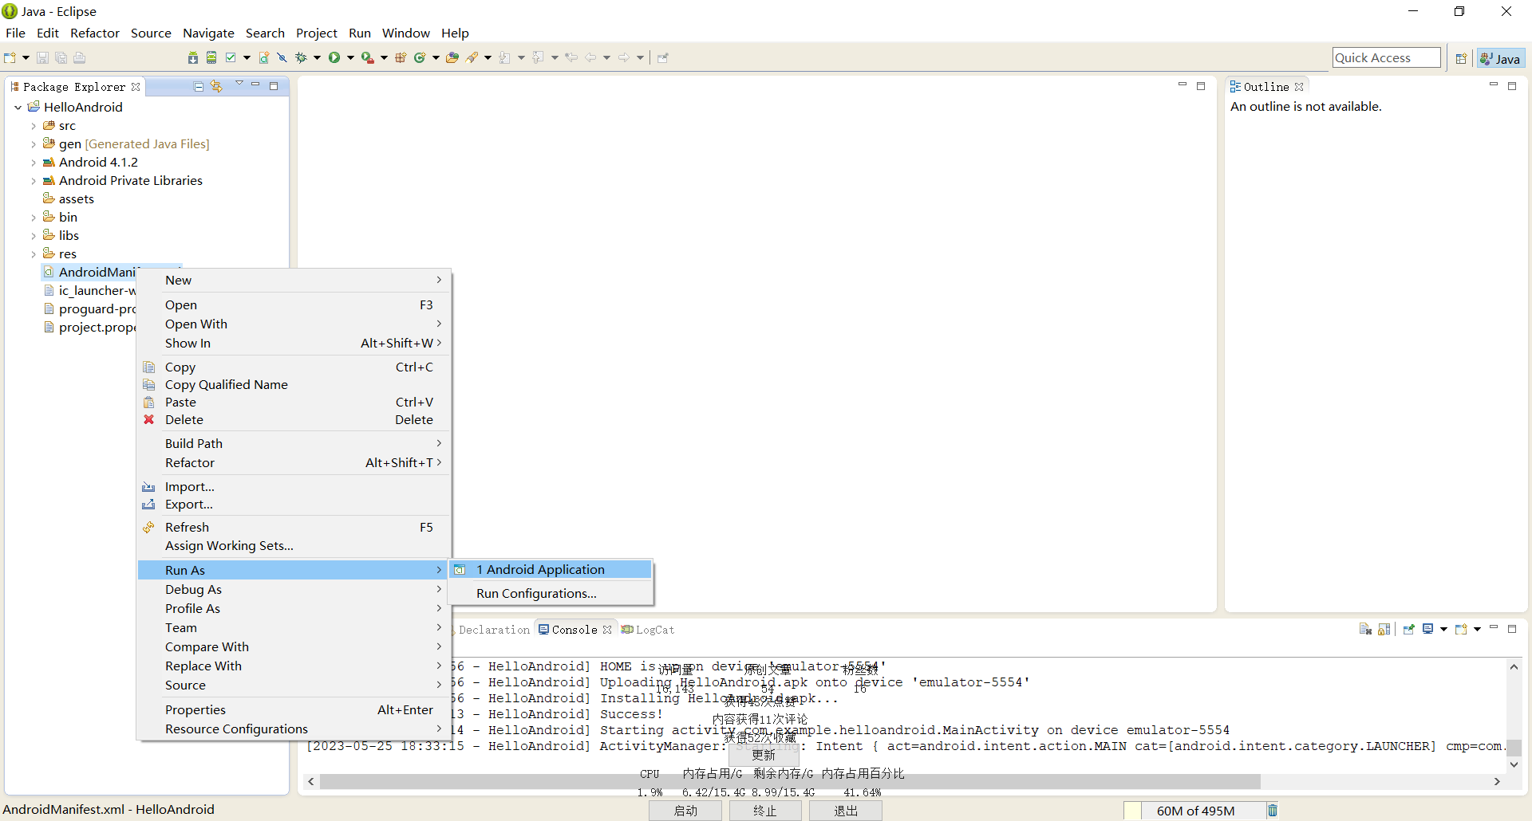Click Display Selected Console monitor icon

(1428, 629)
